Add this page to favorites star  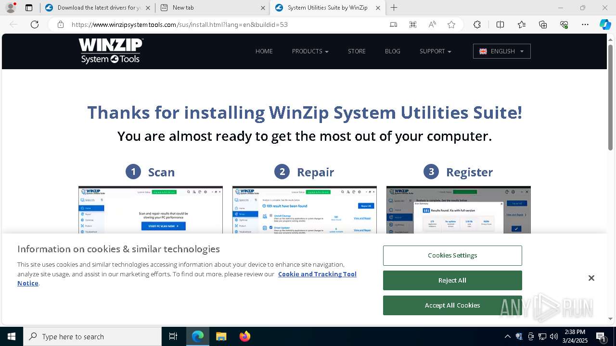(x=451, y=25)
